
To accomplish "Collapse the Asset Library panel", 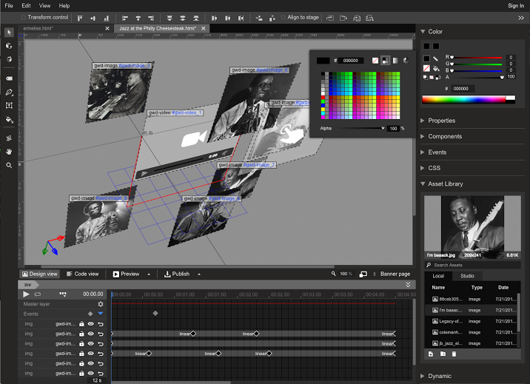I will 423,183.
